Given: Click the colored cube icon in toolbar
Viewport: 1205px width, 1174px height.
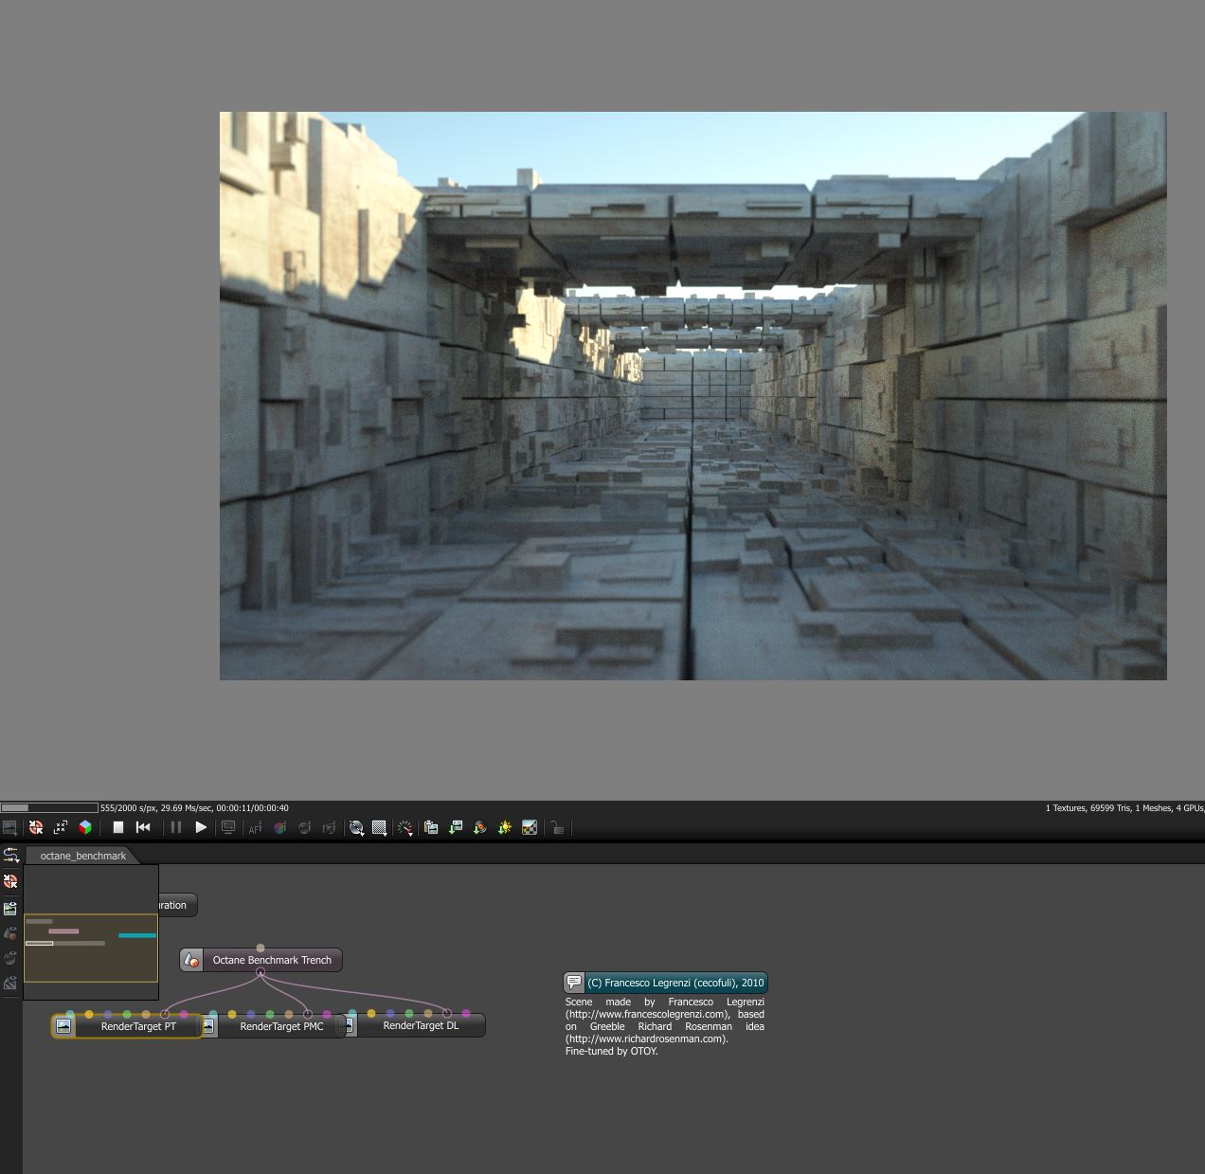Looking at the screenshot, I should (85, 827).
